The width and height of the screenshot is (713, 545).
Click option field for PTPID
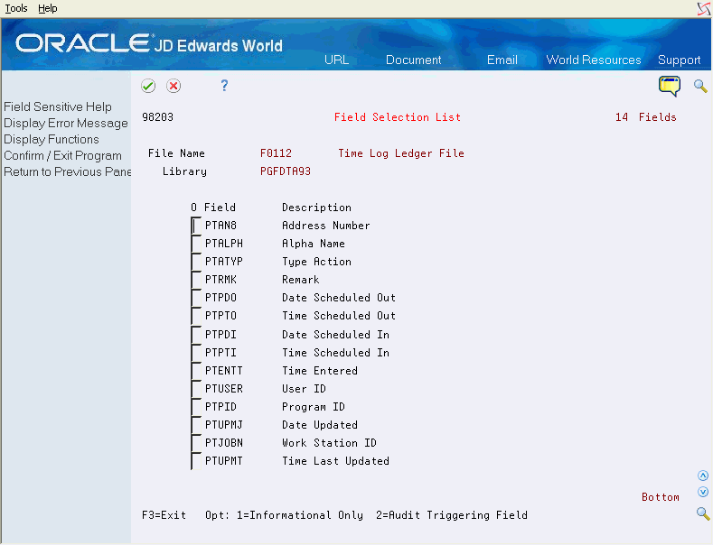(x=196, y=407)
